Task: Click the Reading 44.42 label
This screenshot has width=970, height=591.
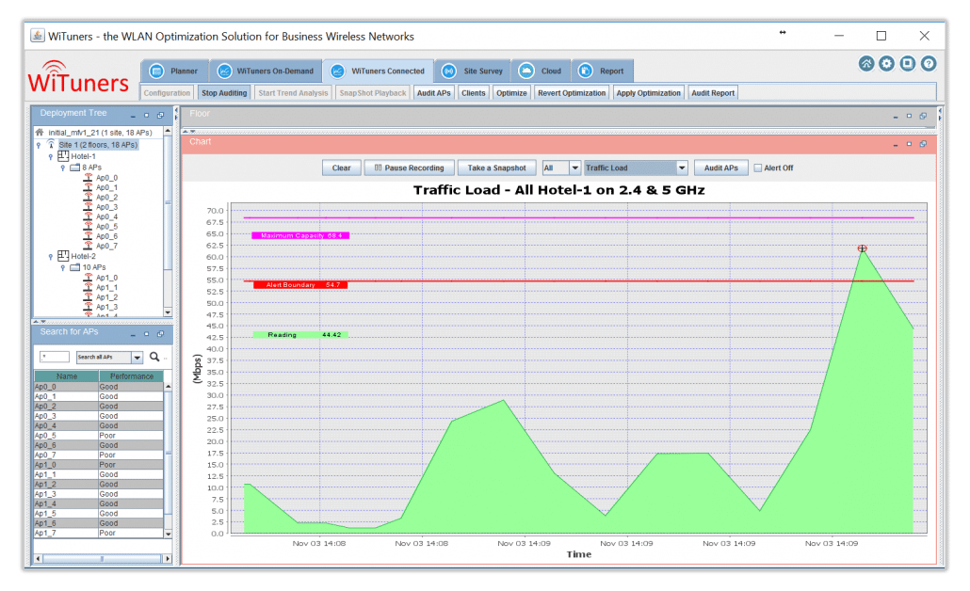Action: (x=300, y=334)
